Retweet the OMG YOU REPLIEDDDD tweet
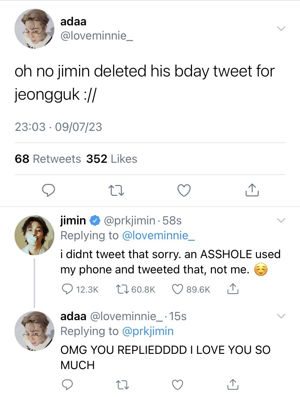This screenshot has height=397, width=300. pos(122,385)
